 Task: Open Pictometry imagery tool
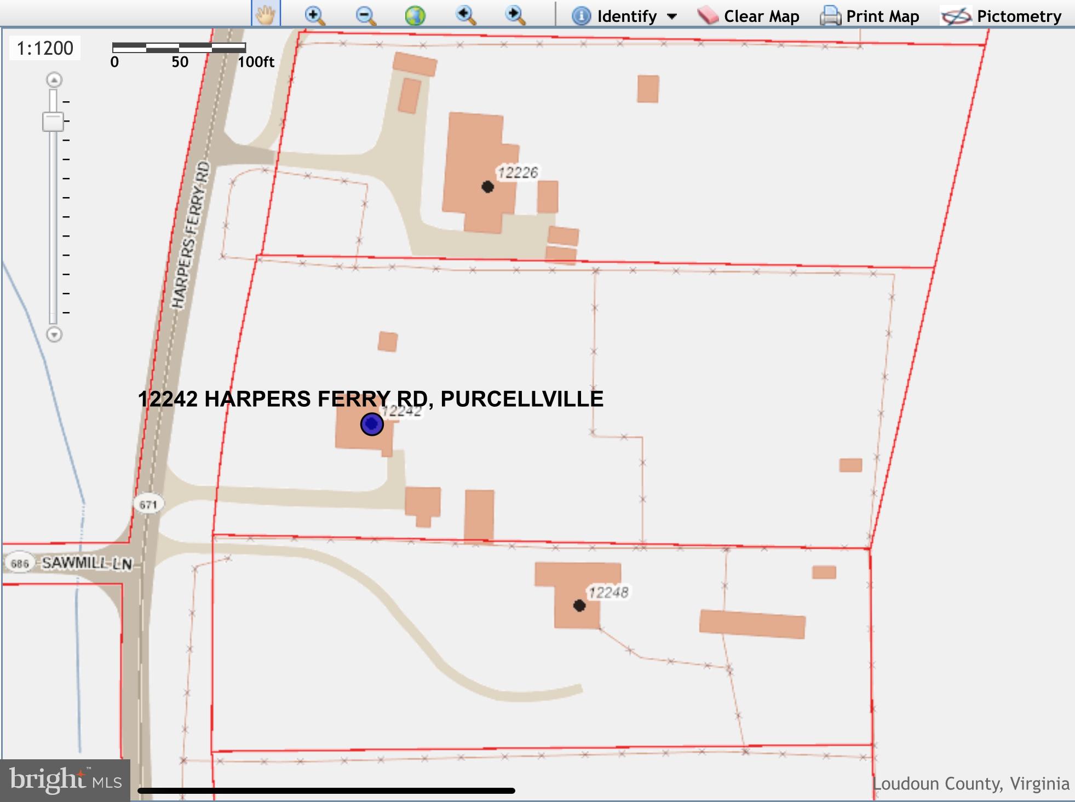[x=1001, y=16]
